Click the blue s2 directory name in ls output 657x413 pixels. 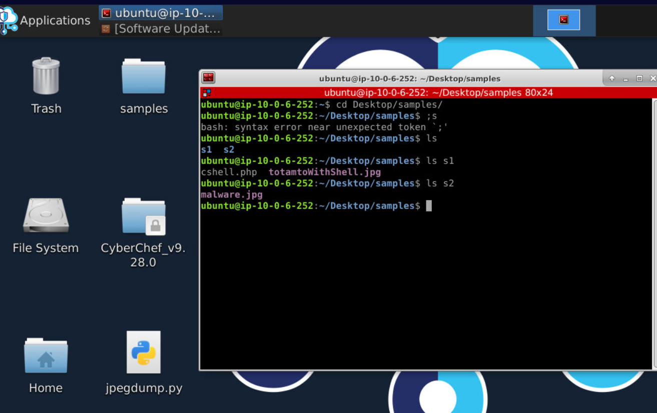[229, 149]
